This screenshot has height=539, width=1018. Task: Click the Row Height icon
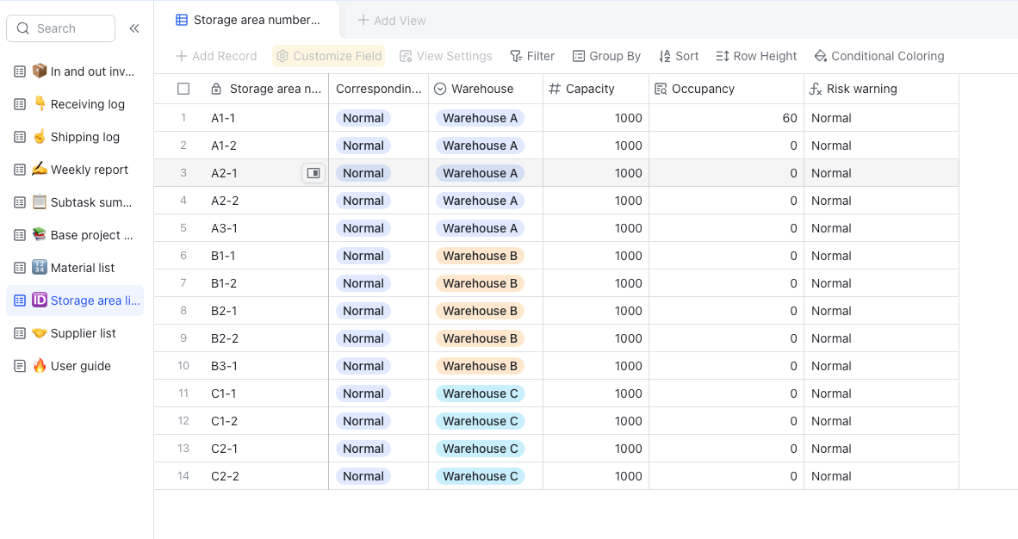point(723,56)
